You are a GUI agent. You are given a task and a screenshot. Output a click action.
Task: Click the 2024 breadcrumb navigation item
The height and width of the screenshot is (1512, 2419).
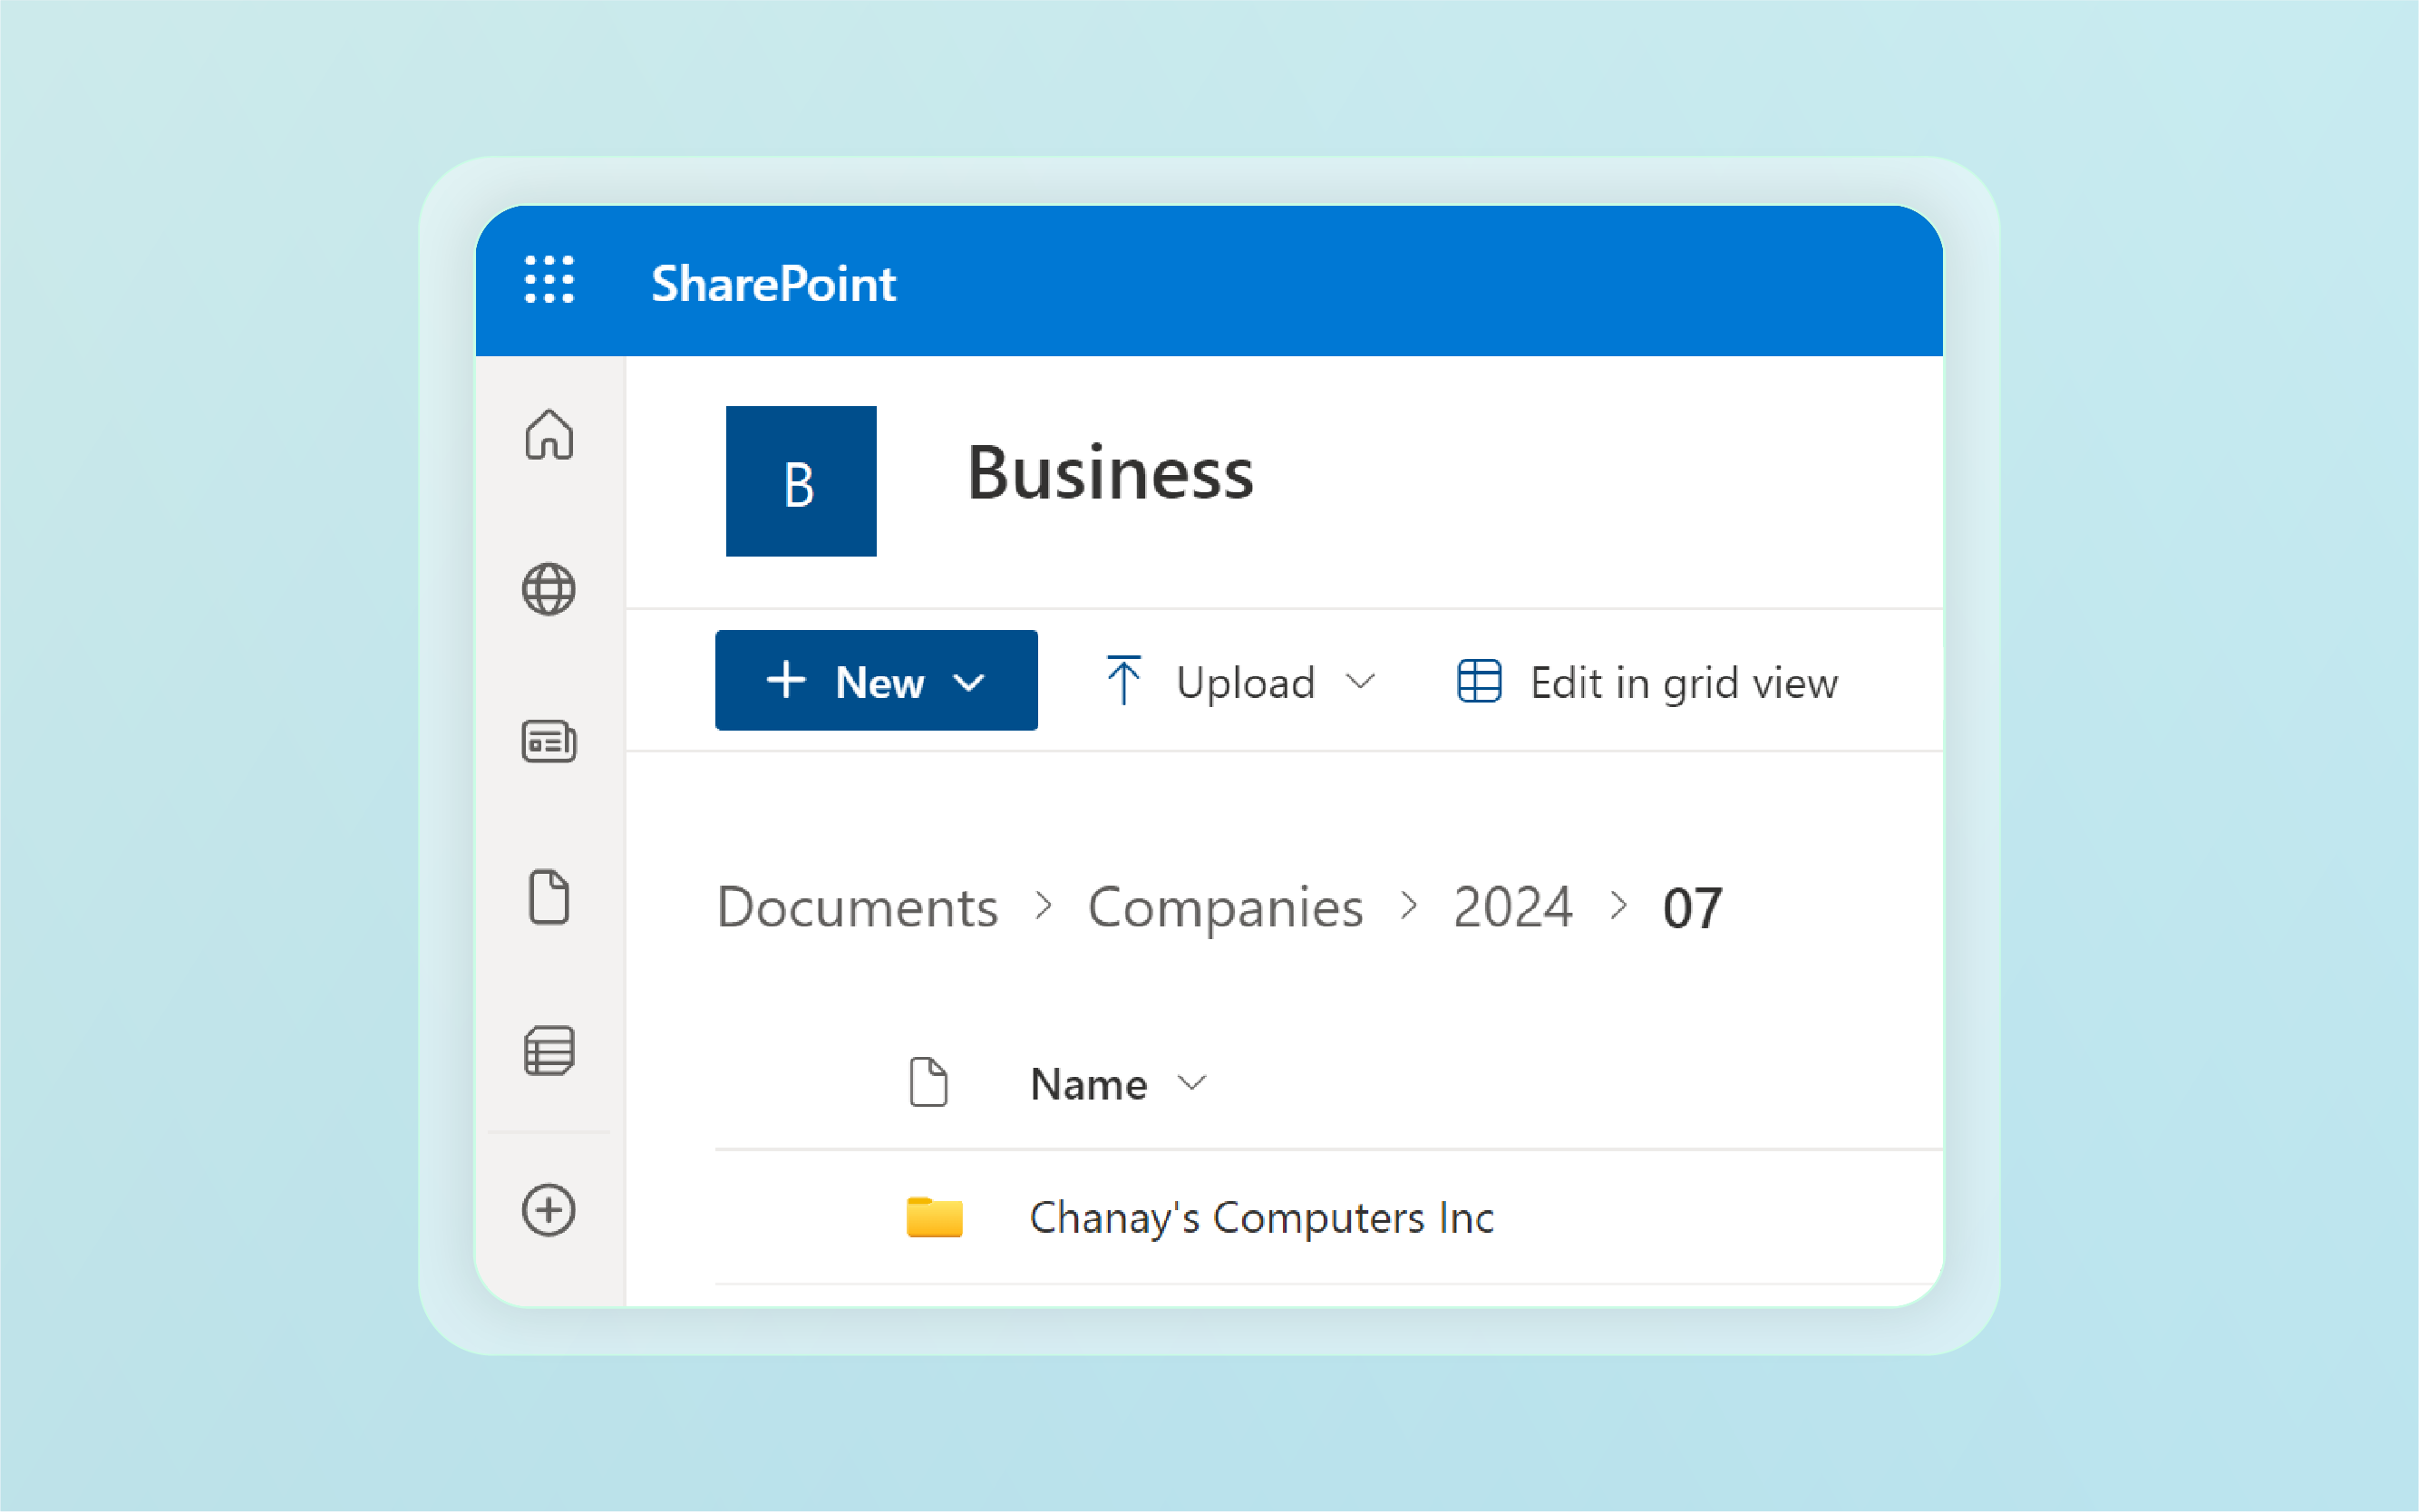pyautogui.click(x=1510, y=906)
